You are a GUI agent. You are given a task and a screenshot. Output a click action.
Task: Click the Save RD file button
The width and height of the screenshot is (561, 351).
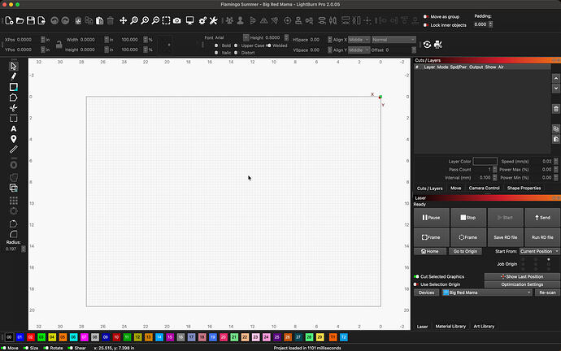(x=505, y=237)
